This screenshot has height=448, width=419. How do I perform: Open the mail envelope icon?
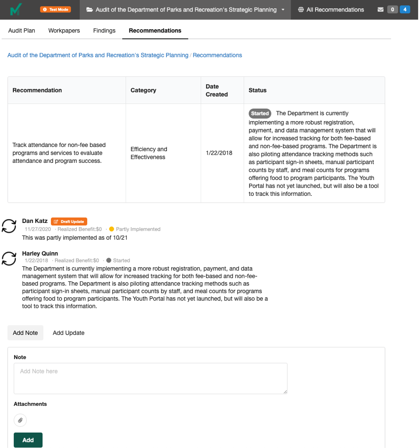click(x=380, y=10)
